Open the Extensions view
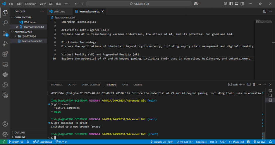This screenshot has width=275, height=145. [5, 54]
